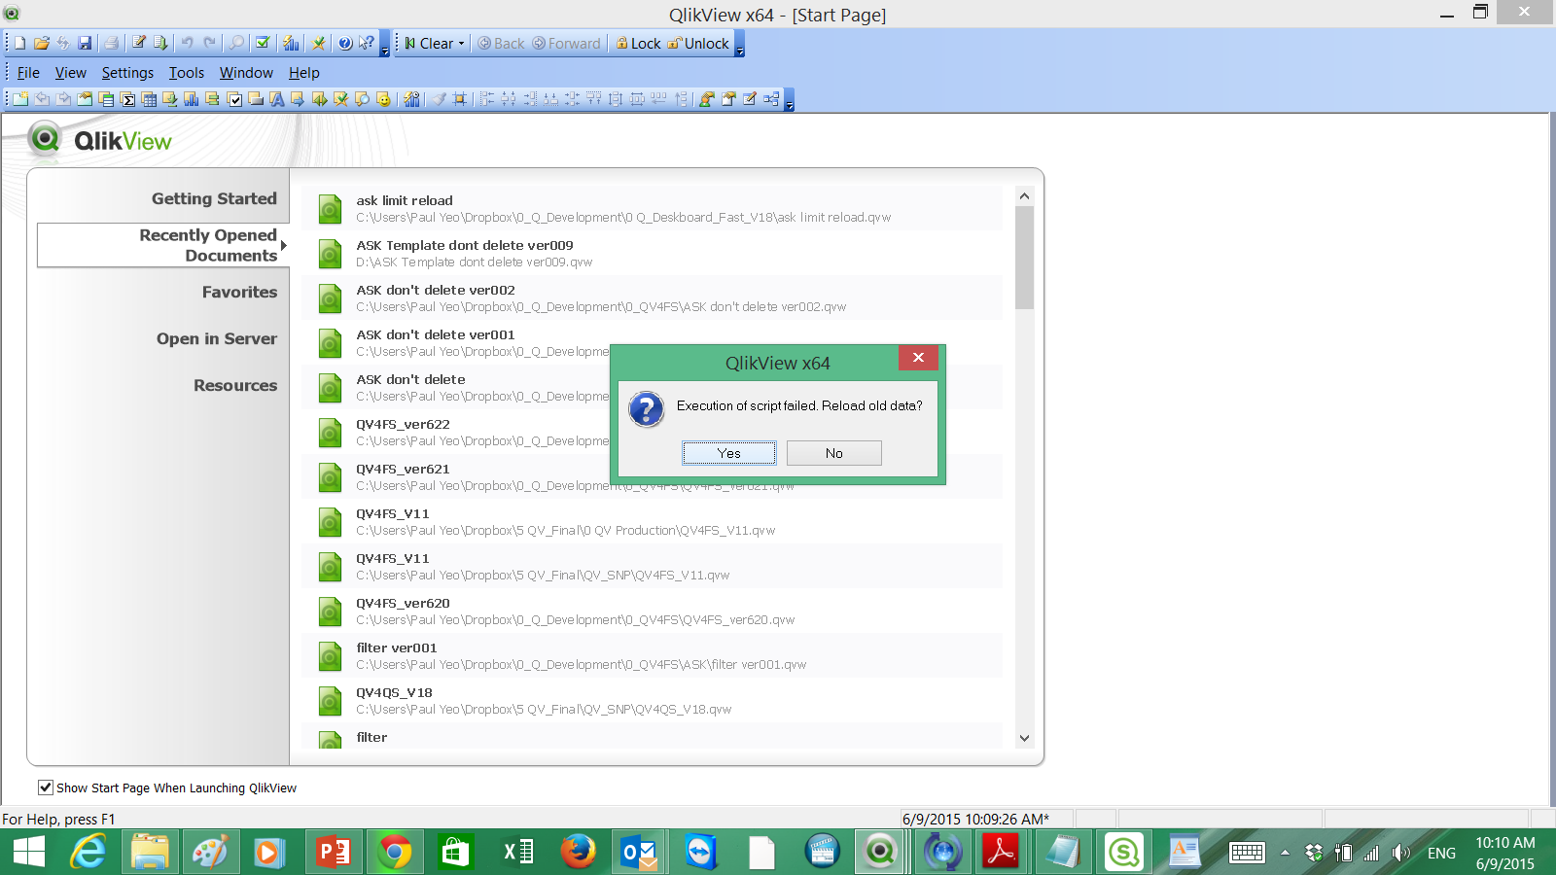Open the Edit Script icon
This screenshot has height=875, width=1556.
point(139,43)
